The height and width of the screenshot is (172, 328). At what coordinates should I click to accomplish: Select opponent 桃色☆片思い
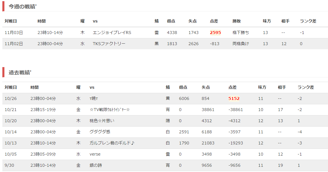(102, 121)
